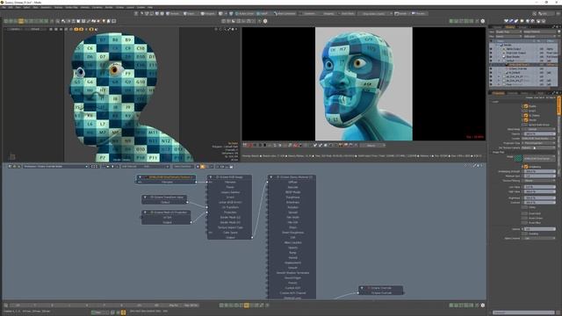
Task: Open the Render menu
Action: 109,7
